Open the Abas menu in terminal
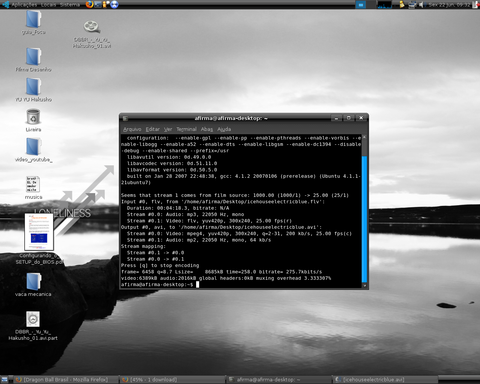Screen dimensions: 480x384 point(207,129)
